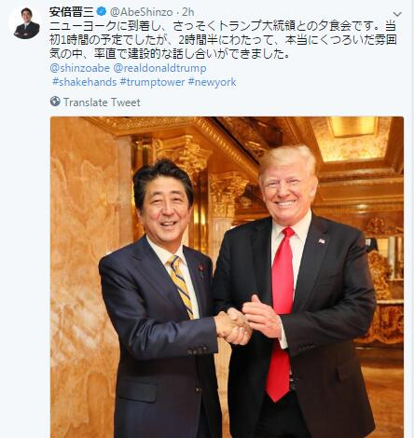The image size is (414, 438).
Task: Open the tweet options chevron menu
Action: [x=397, y=14]
